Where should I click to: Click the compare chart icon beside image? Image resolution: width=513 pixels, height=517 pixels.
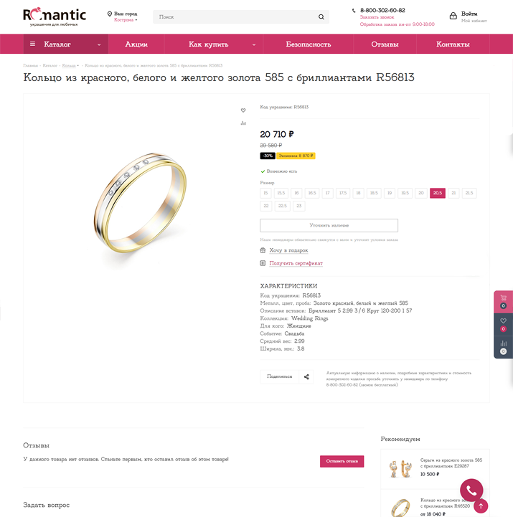coord(243,123)
